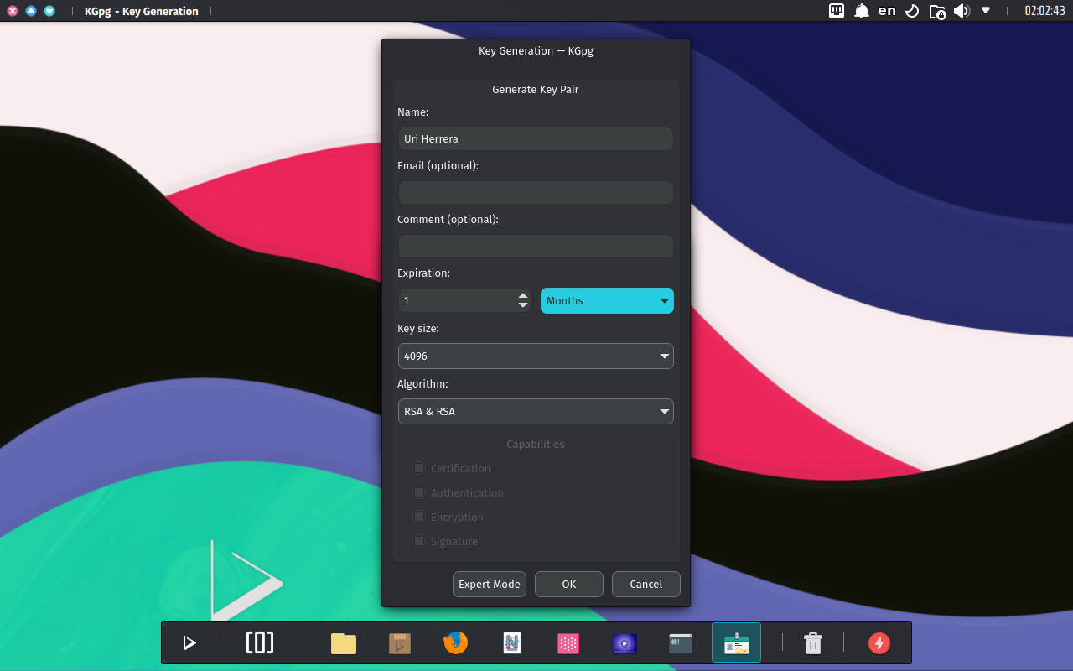
Task: Open the volume speaker tray icon
Action: 962,11
